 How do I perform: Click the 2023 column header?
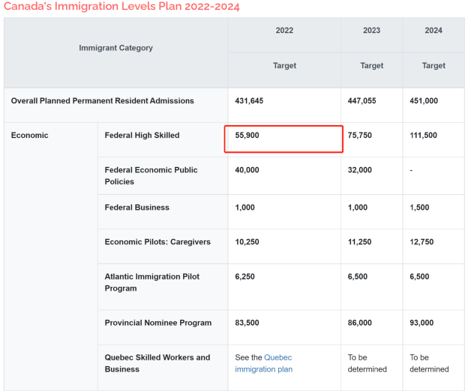pyautogui.click(x=371, y=31)
